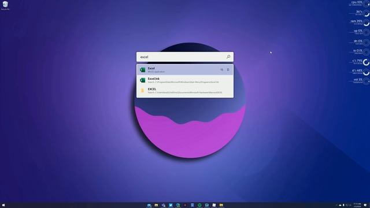
Task: Click the taskbar clock and date
Action: tap(357, 205)
